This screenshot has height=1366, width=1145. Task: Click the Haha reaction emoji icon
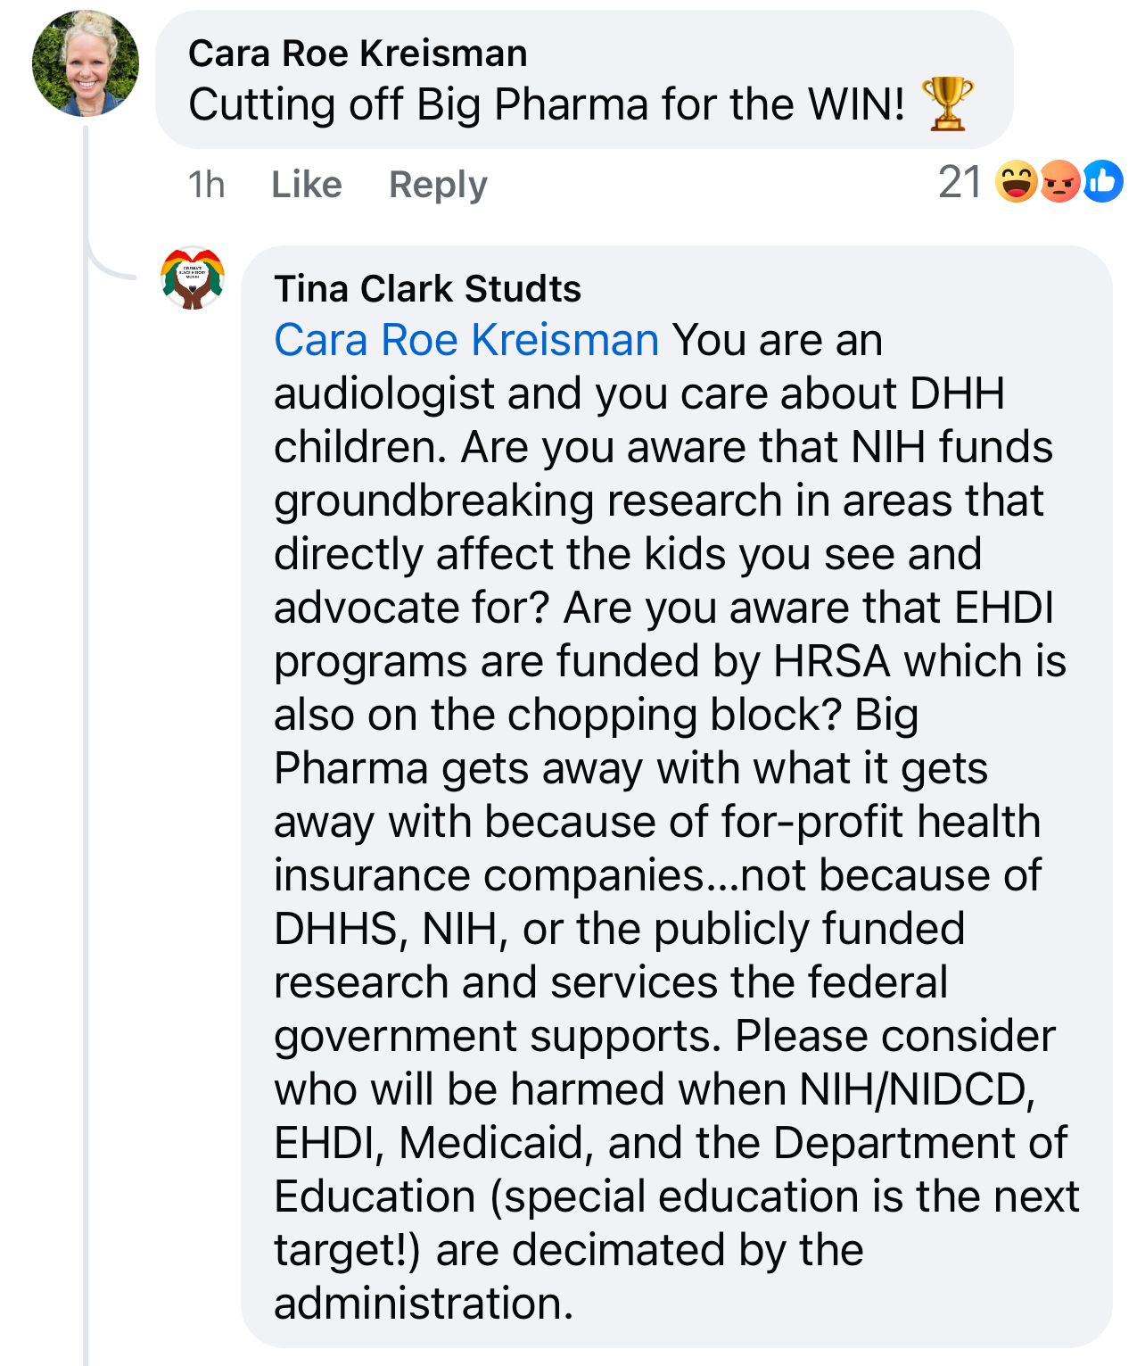coord(1017,182)
